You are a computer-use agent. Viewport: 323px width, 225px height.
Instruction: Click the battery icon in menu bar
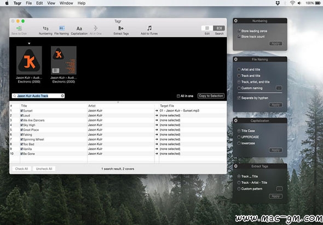318,3
